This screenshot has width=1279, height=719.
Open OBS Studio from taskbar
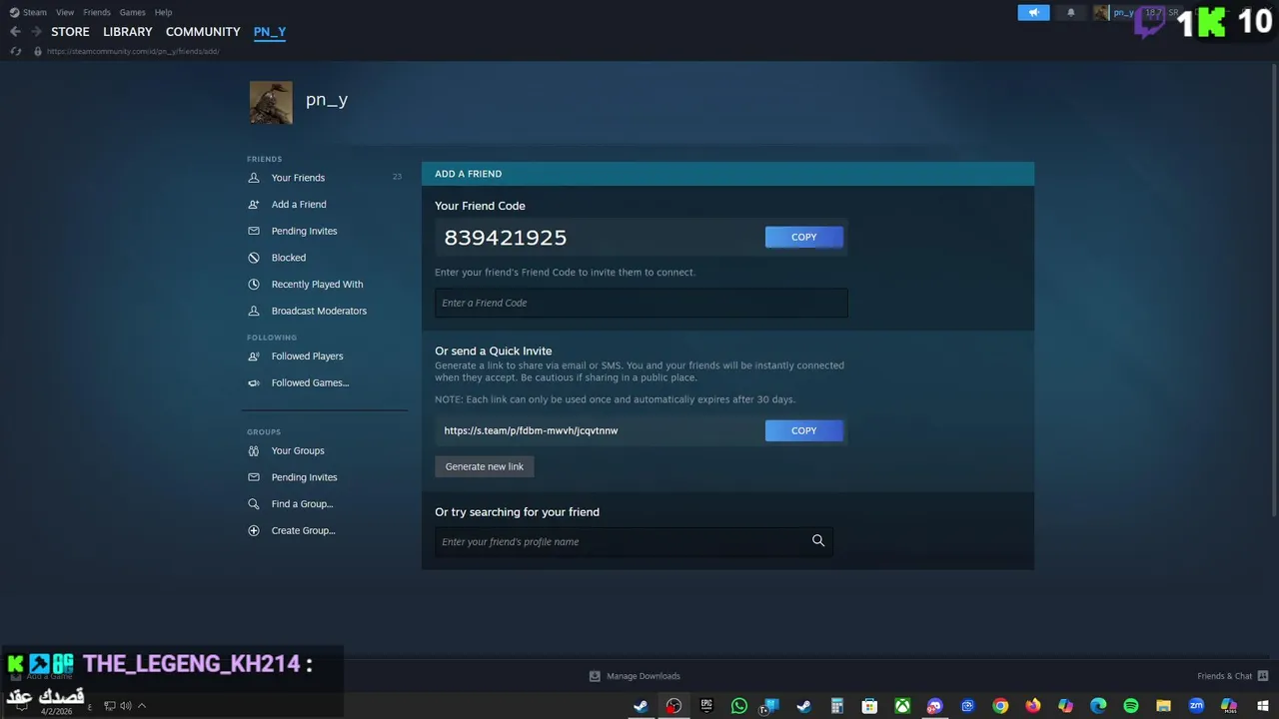(x=673, y=706)
